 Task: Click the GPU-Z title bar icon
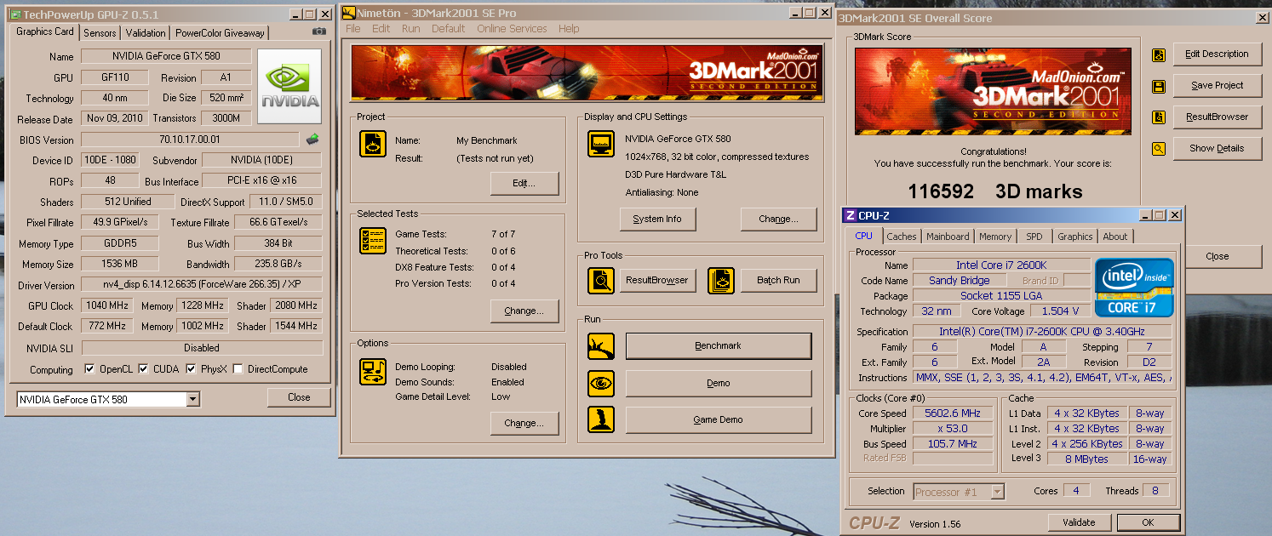click(14, 14)
